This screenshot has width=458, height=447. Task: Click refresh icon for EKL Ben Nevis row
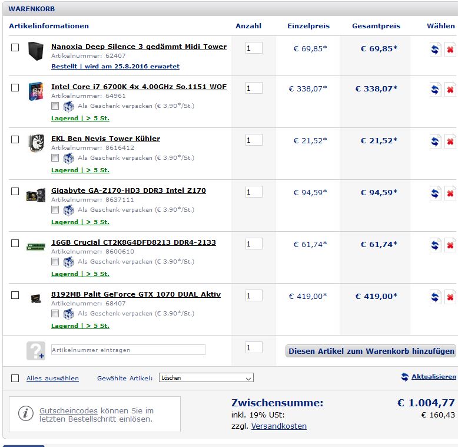(435, 142)
